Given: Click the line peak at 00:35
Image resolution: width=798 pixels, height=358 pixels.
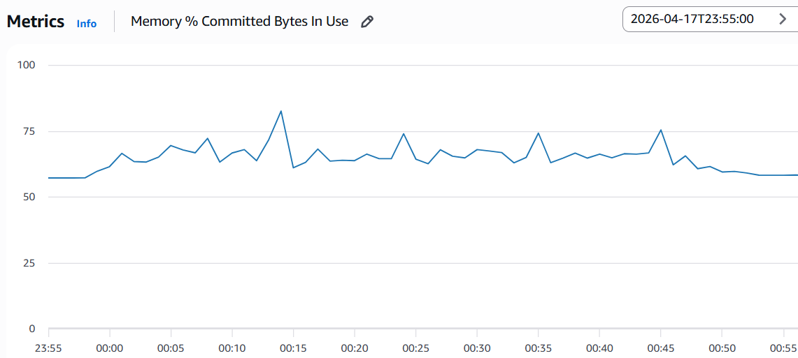Looking at the screenshot, I should [x=539, y=133].
